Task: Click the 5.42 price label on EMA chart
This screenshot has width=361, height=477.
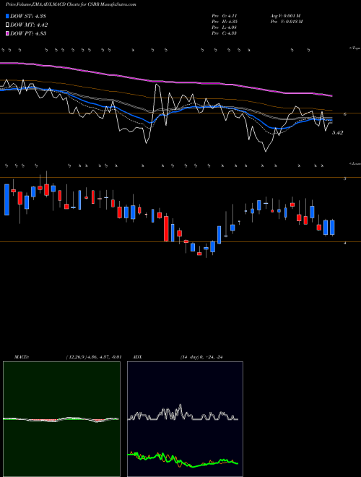Action: point(337,133)
